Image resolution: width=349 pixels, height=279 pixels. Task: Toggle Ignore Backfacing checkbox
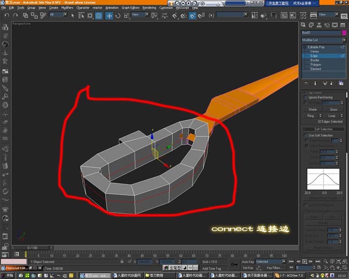coord(306,97)
